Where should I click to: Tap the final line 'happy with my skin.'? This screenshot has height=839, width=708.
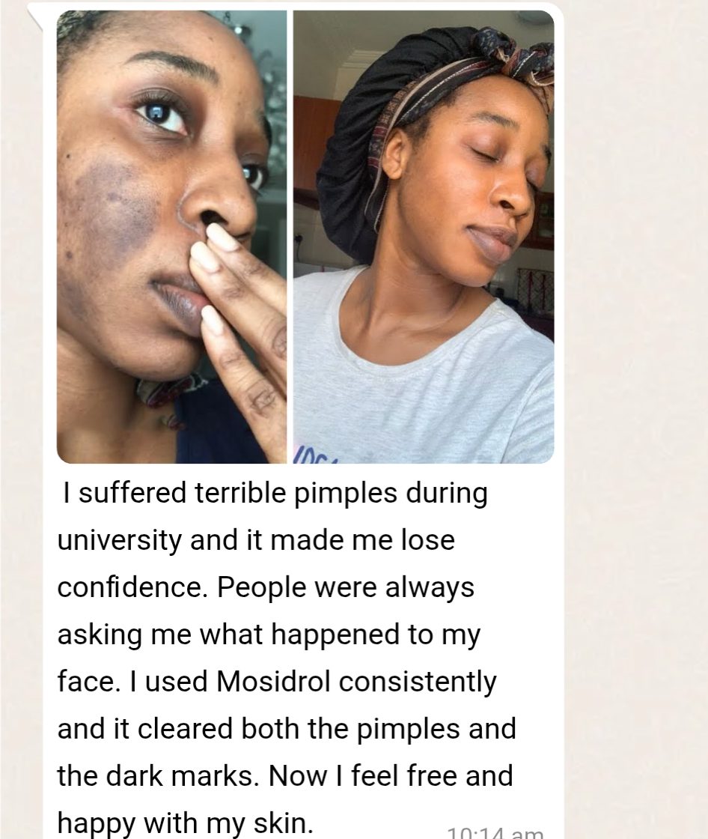185,823
